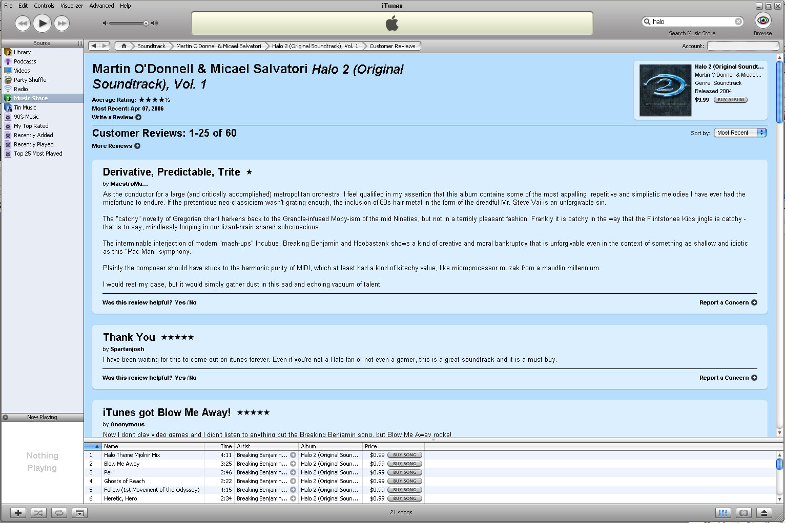Hide the Now Playing artwork panel

tap(79, 513)
